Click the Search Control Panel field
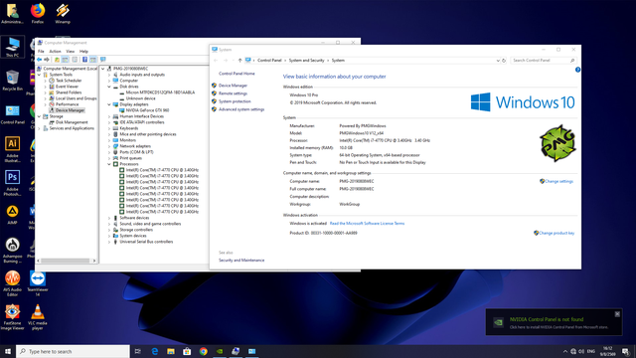This screenshot has width=636, height=358. [x=544, y=61]
